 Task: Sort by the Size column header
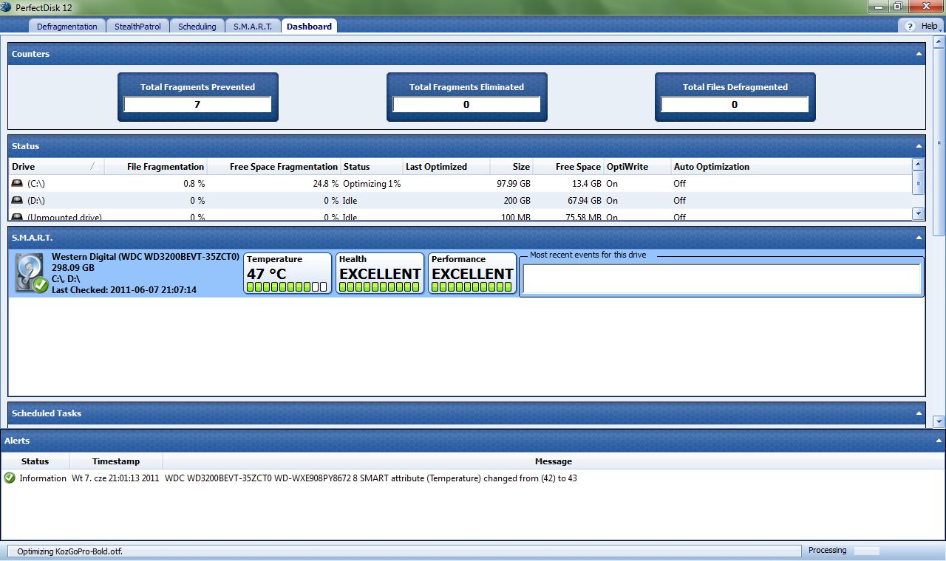pyautogui.click(x=511, y=167)
